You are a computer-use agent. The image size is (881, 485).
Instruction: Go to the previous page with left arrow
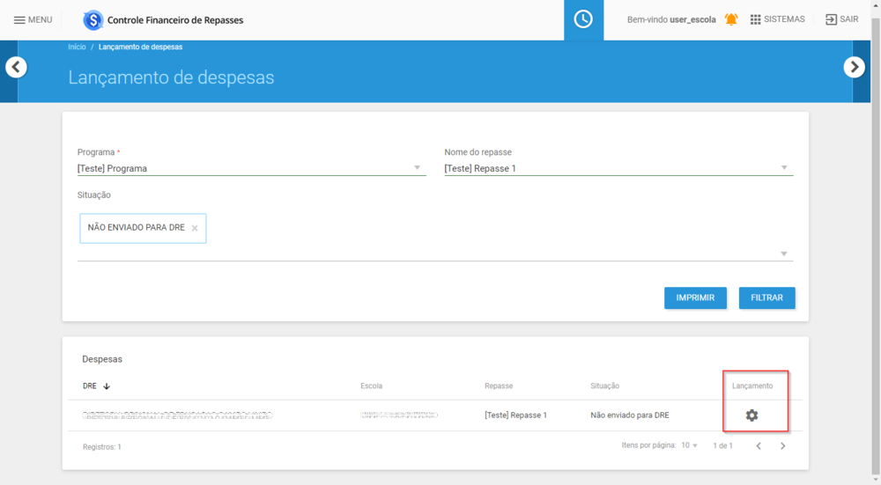tap(16, 68)
